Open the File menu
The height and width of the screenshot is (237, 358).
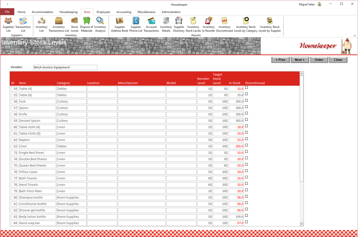pyautogui.click(x=7, y=12)
